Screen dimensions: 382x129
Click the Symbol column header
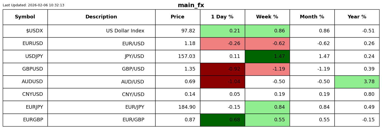click(x=25, y=17)
